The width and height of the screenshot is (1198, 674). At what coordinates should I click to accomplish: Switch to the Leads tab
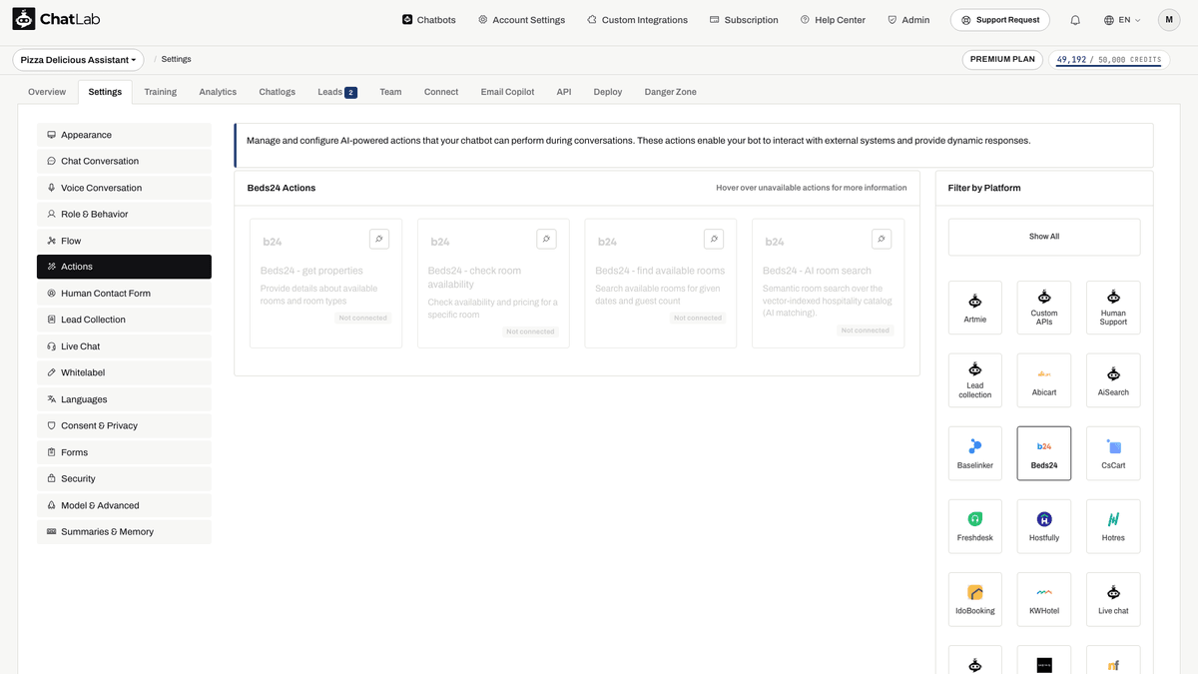point(337,92)
